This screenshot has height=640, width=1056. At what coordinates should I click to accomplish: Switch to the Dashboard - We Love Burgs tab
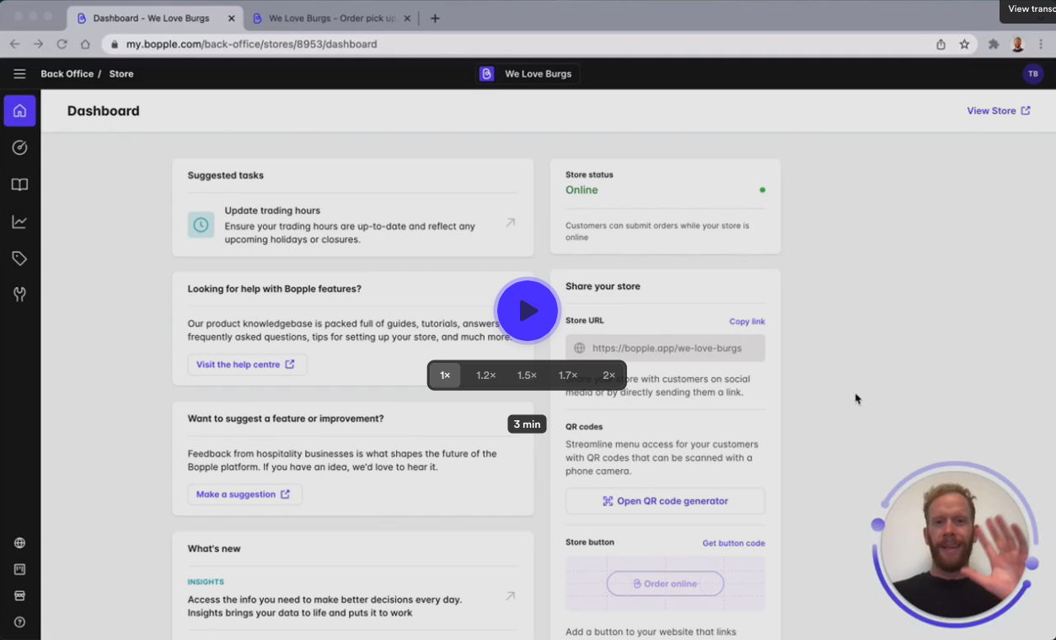pos(154,18)
